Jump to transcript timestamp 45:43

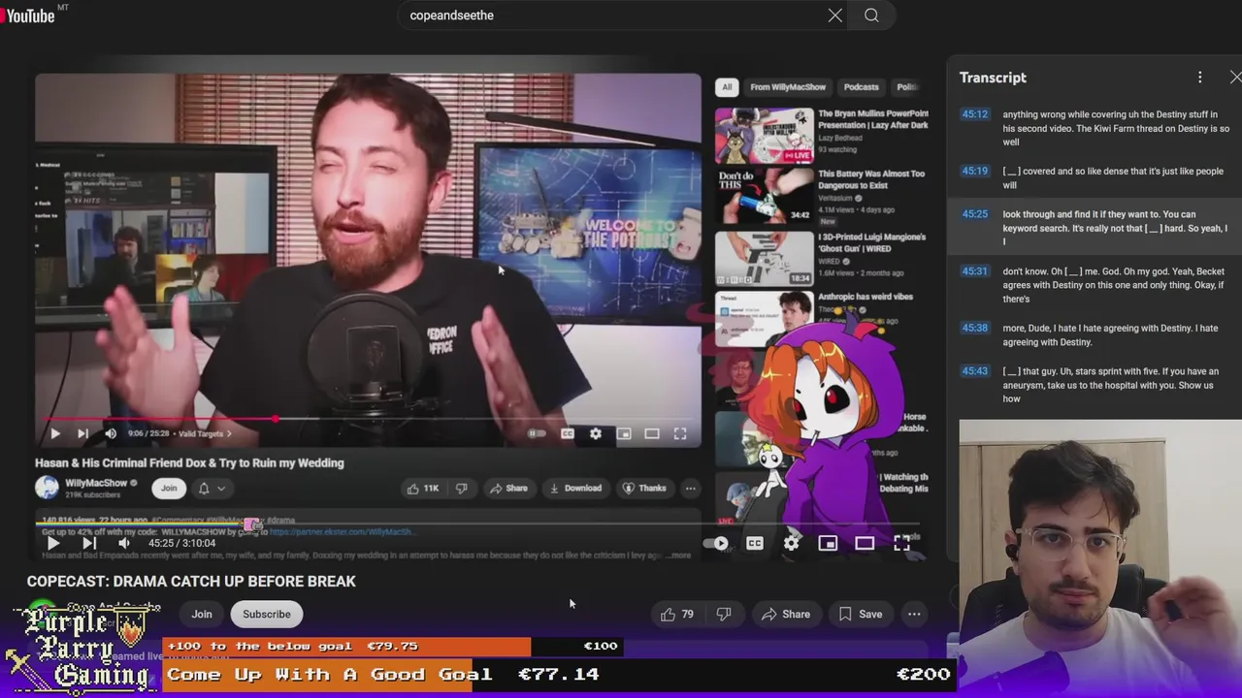click(x=974, y=371)
